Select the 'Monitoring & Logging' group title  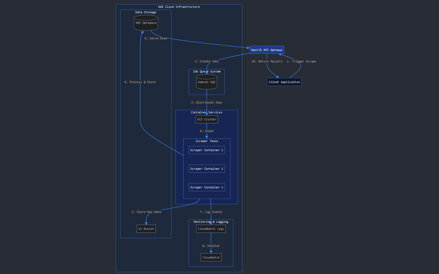click(211, 222)
